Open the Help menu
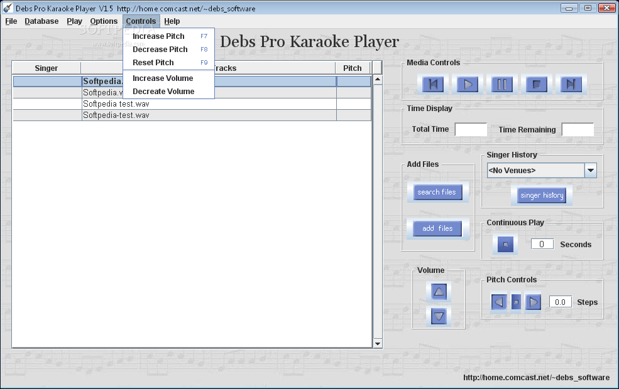Viewport: 619px width, 389px height. (x=172, y=21)
